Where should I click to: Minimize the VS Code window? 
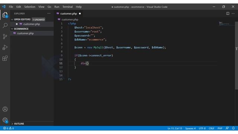click(214, 7)
